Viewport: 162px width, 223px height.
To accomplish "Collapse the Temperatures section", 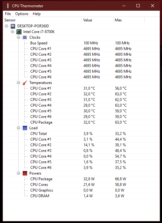I will tap(18, 83).
